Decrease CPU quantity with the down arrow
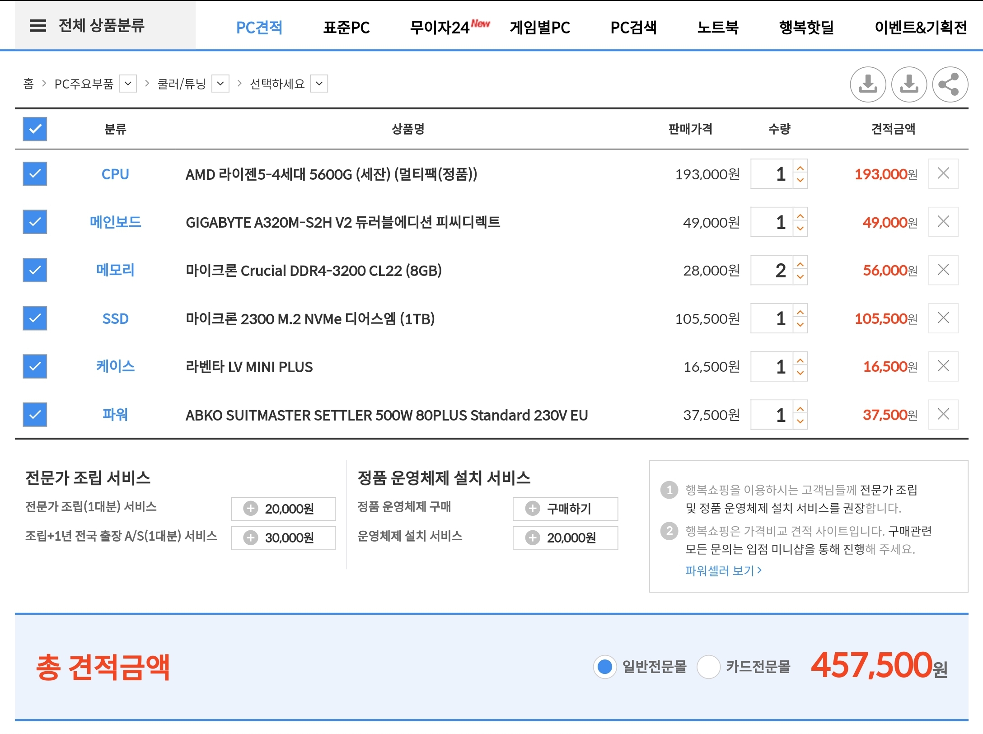Viewport: 983px width, 734px height. tap(800, 181)
